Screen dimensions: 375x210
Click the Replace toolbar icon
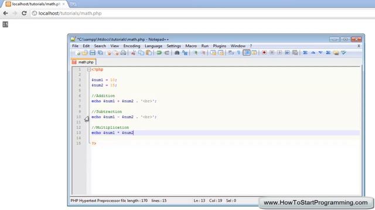coord(185,53)
